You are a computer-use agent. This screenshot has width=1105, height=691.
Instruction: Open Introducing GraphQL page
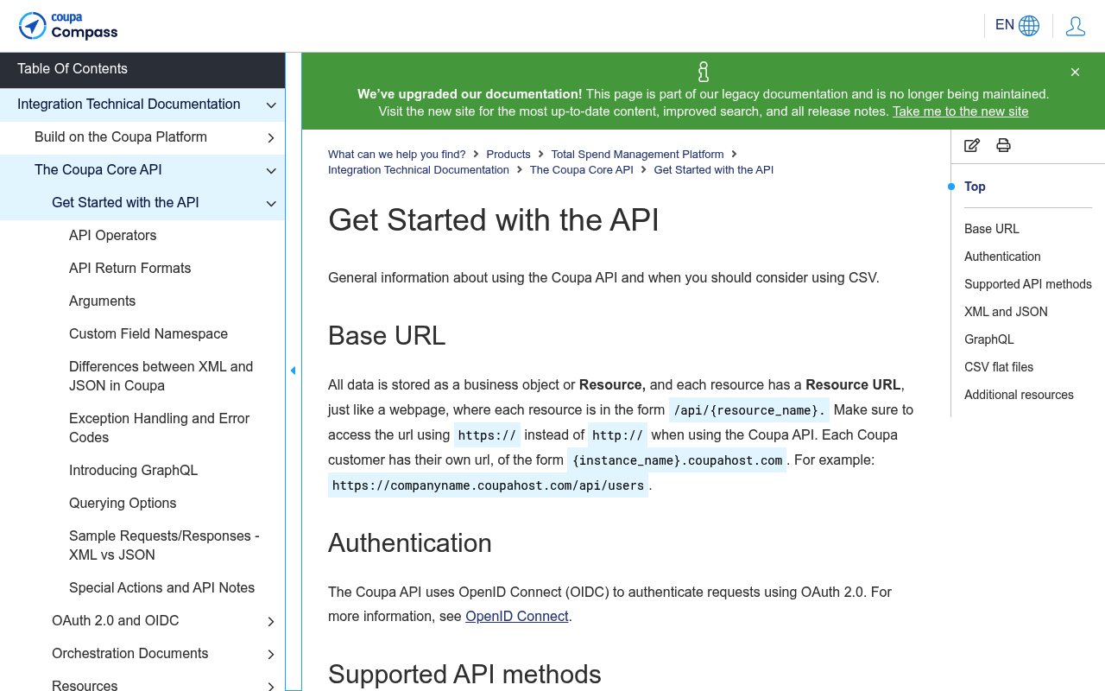[x=134, y=470]
